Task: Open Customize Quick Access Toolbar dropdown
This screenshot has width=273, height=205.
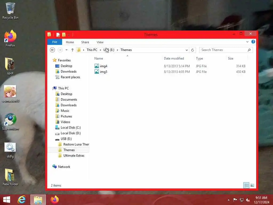Action: pos(69,35)
